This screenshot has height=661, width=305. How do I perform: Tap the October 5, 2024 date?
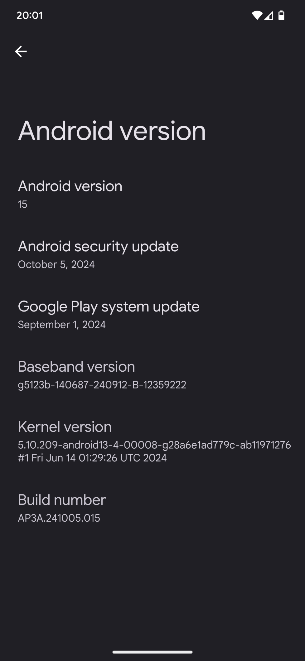[x=56, y=264]
